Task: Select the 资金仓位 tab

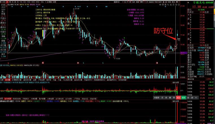Action: (x=85, y=98)
